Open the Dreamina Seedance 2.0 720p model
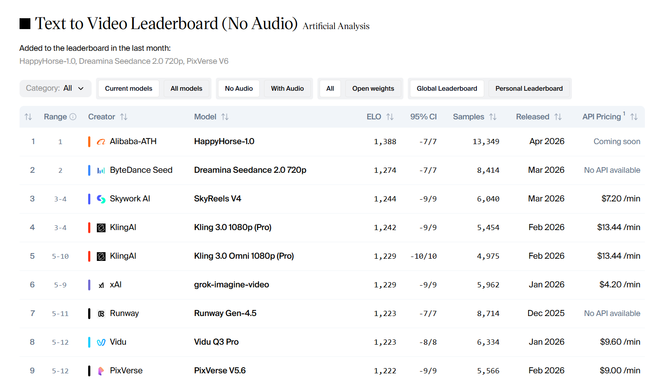This screenshot has height=382, width=654. (250, 170)
